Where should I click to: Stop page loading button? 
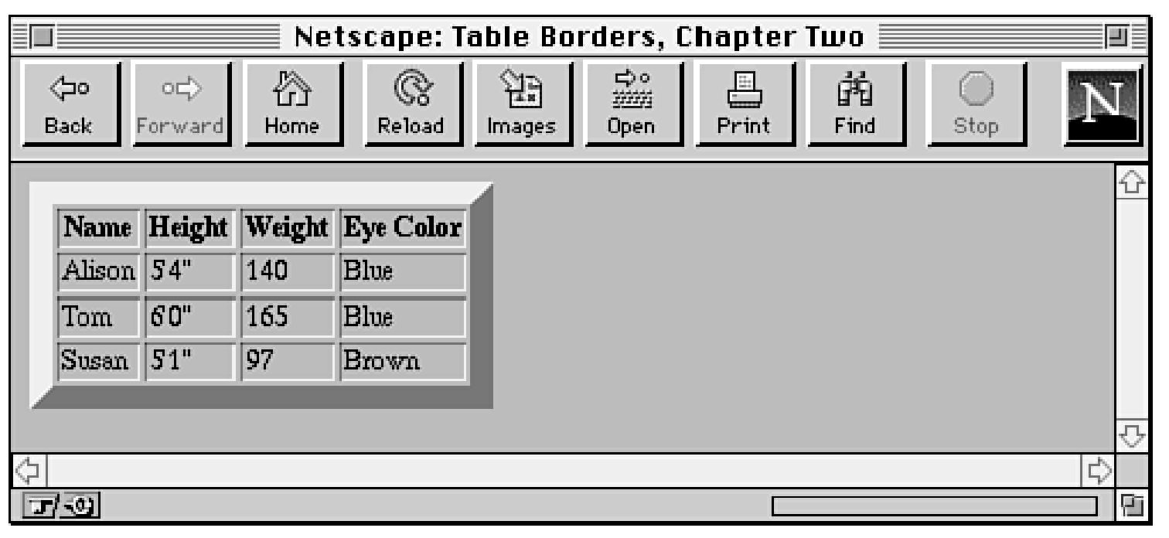976,104
